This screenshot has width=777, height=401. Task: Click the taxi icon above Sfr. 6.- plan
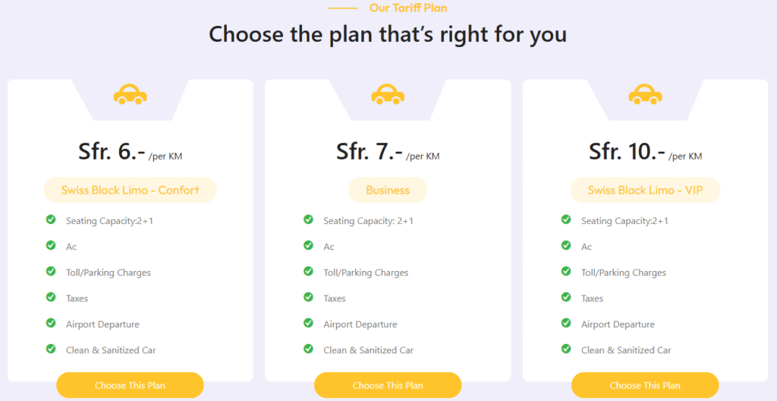click(130, 94)
